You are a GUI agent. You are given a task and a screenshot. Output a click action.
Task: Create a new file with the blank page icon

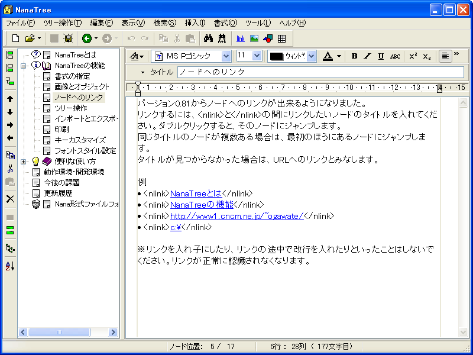(15, 38)
